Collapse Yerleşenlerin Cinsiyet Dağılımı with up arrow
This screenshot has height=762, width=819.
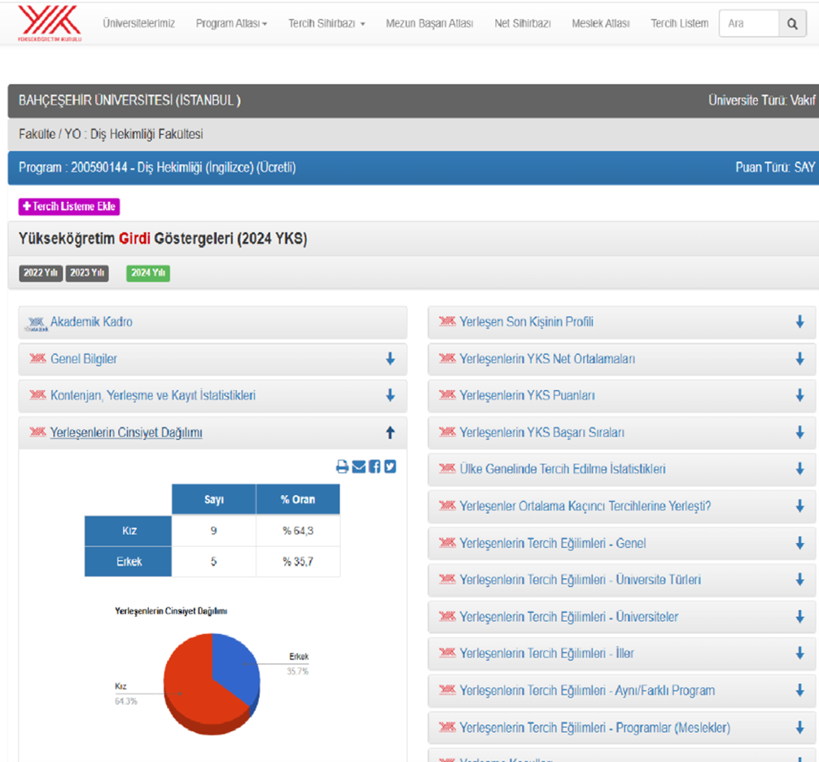click(x=390, y=433)
